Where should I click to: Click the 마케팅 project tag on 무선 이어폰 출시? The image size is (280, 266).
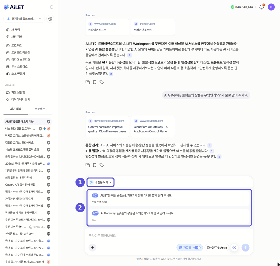point(37,227)
